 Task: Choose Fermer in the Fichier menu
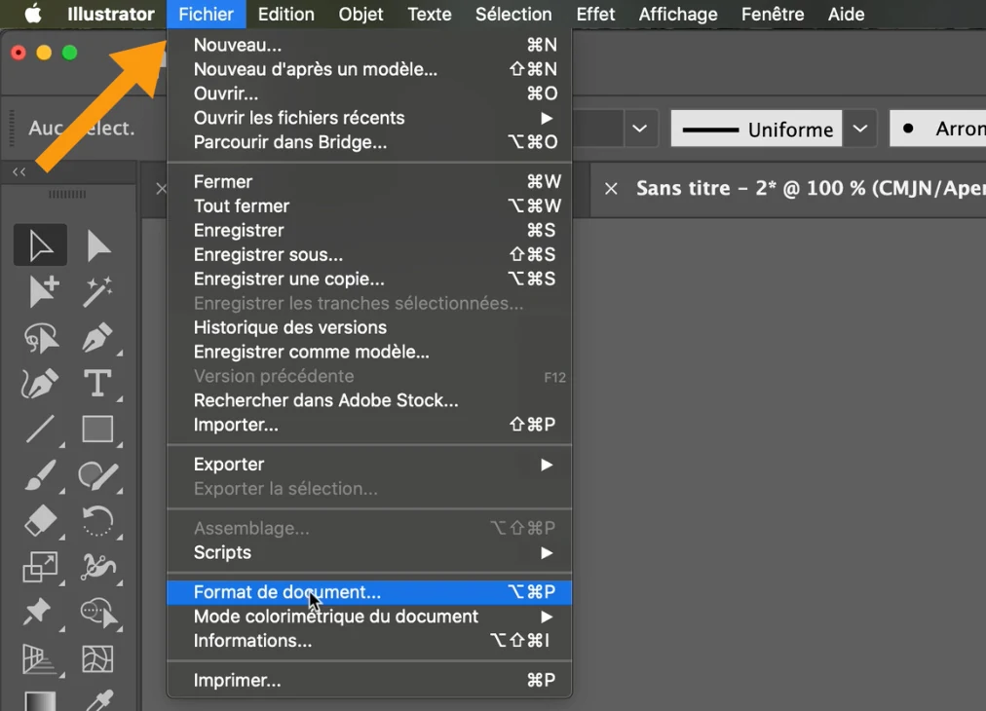[x=369, y=182]
